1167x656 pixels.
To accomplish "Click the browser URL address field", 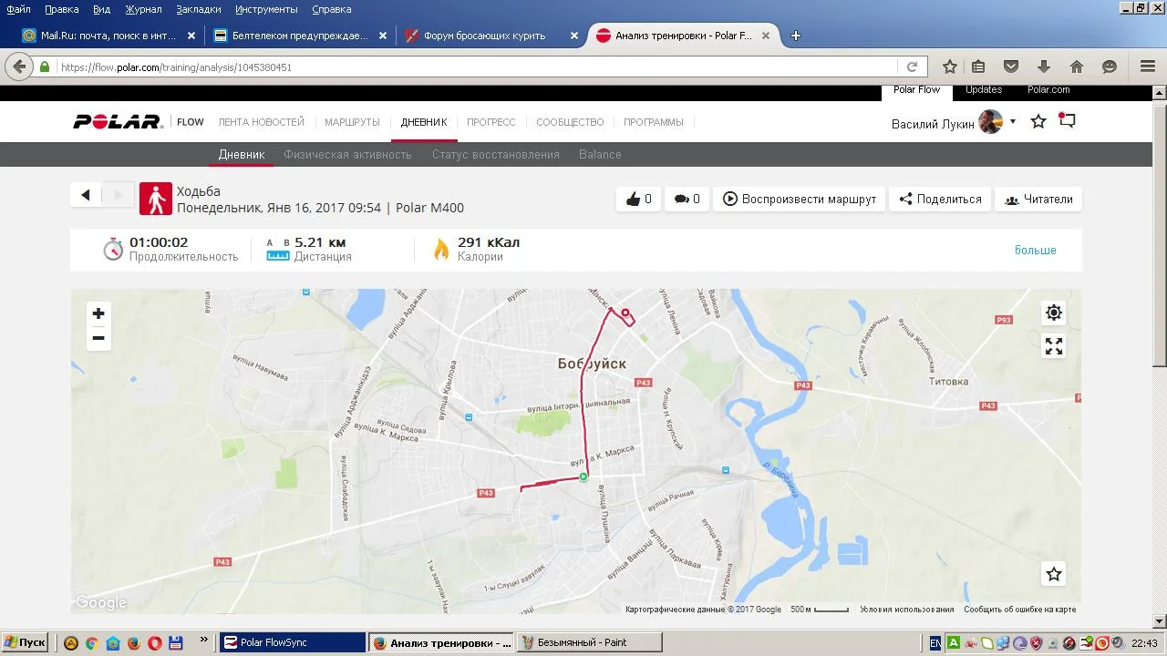I will click(x=474, y=67).
